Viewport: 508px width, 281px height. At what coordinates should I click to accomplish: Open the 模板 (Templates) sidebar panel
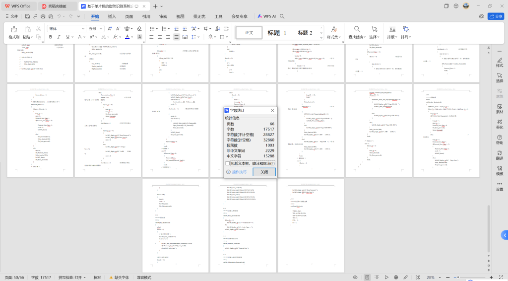[500, 171]
